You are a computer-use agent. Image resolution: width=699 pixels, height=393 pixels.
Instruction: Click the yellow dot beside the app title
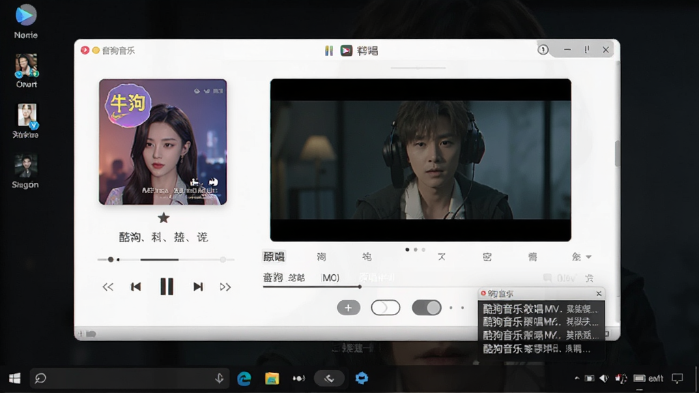pos(96,50)
